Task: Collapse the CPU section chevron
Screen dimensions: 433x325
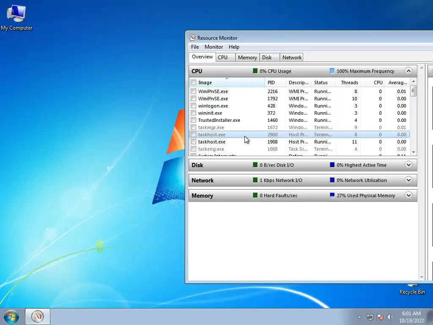Action: 408,71
